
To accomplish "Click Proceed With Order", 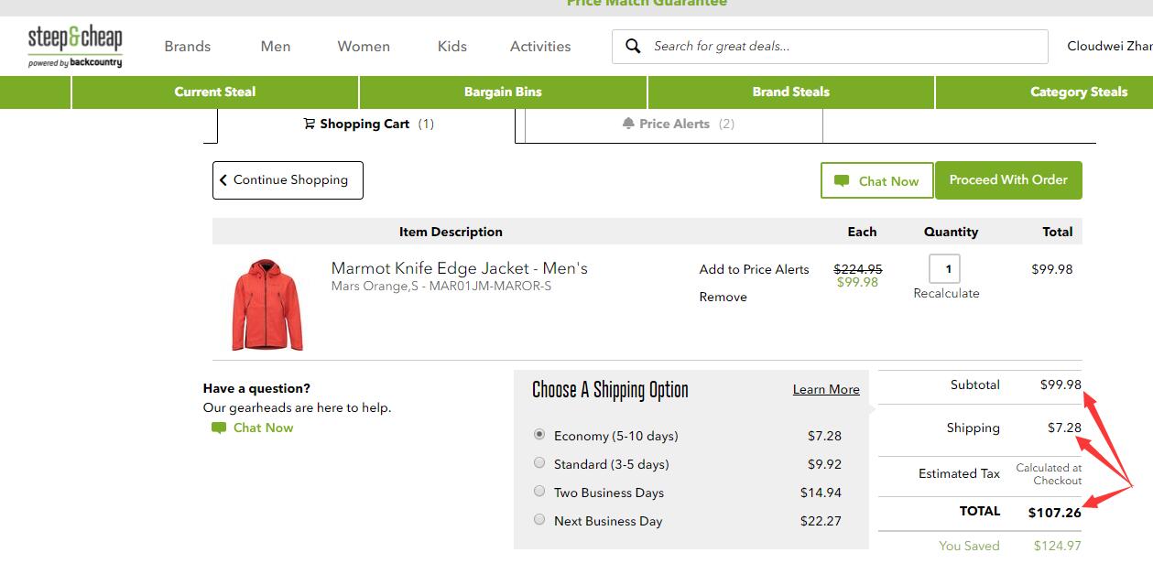I will 1008,180.
